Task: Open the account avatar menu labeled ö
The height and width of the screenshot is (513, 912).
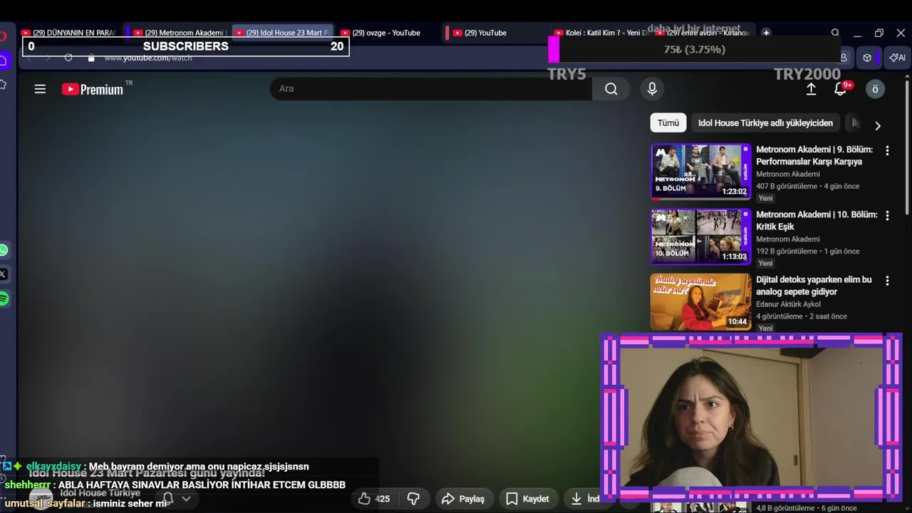Action: [875, 88]
